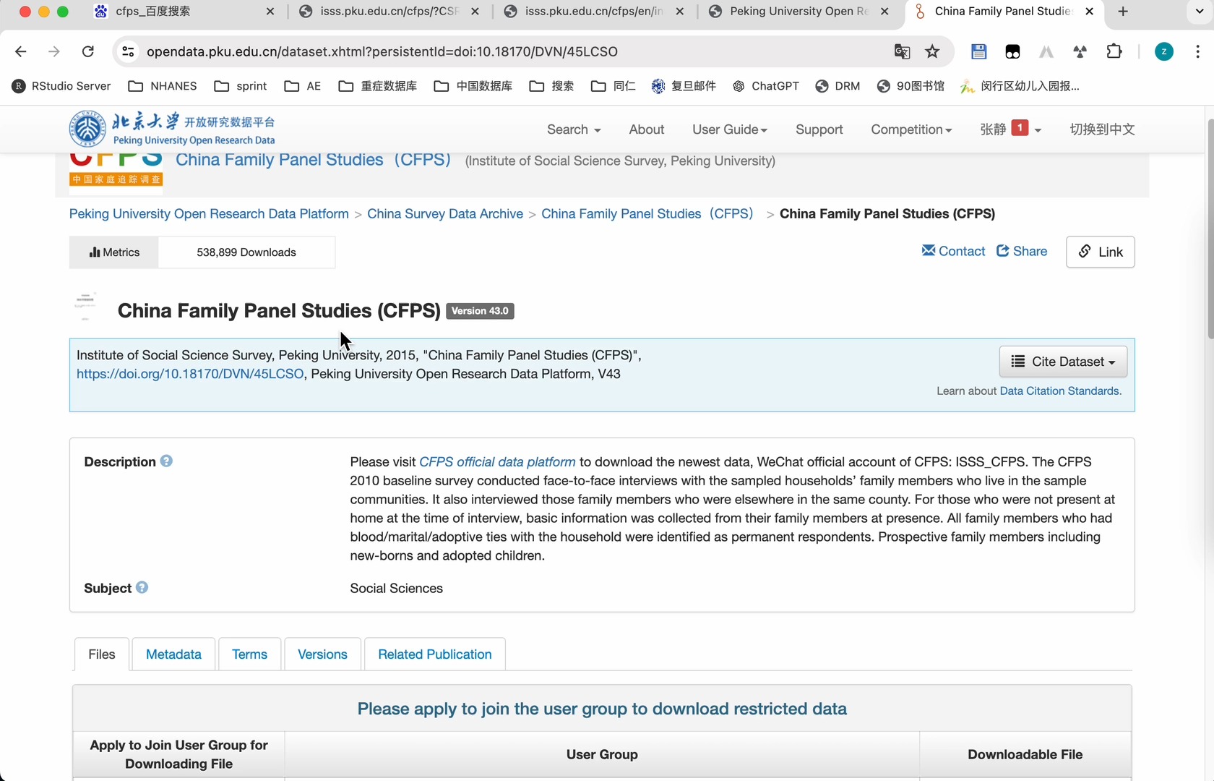1214x781 pixels.
Task: Click the gray mountain-shaped extension icon
Action: [1046, 51]
